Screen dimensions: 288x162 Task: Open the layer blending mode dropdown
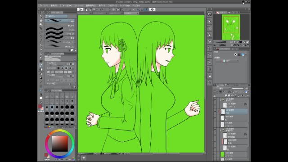coord(222,89)
